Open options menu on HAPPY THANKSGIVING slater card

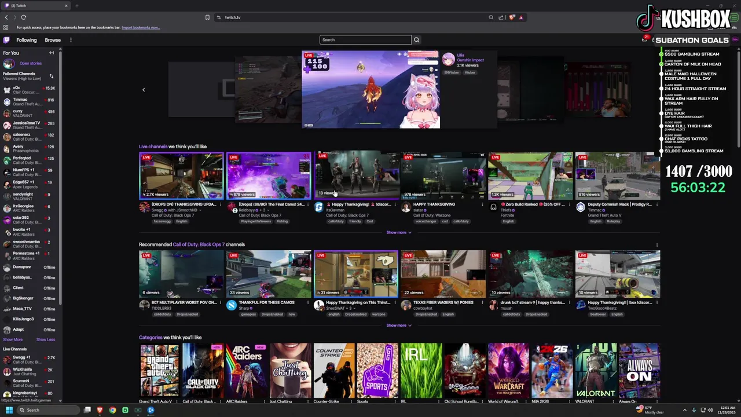(x=482, y=204)
